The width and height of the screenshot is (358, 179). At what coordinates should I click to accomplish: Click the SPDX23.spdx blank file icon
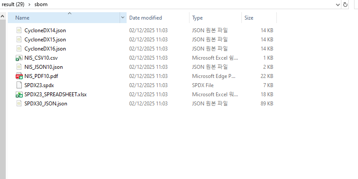tap(19, 85)
